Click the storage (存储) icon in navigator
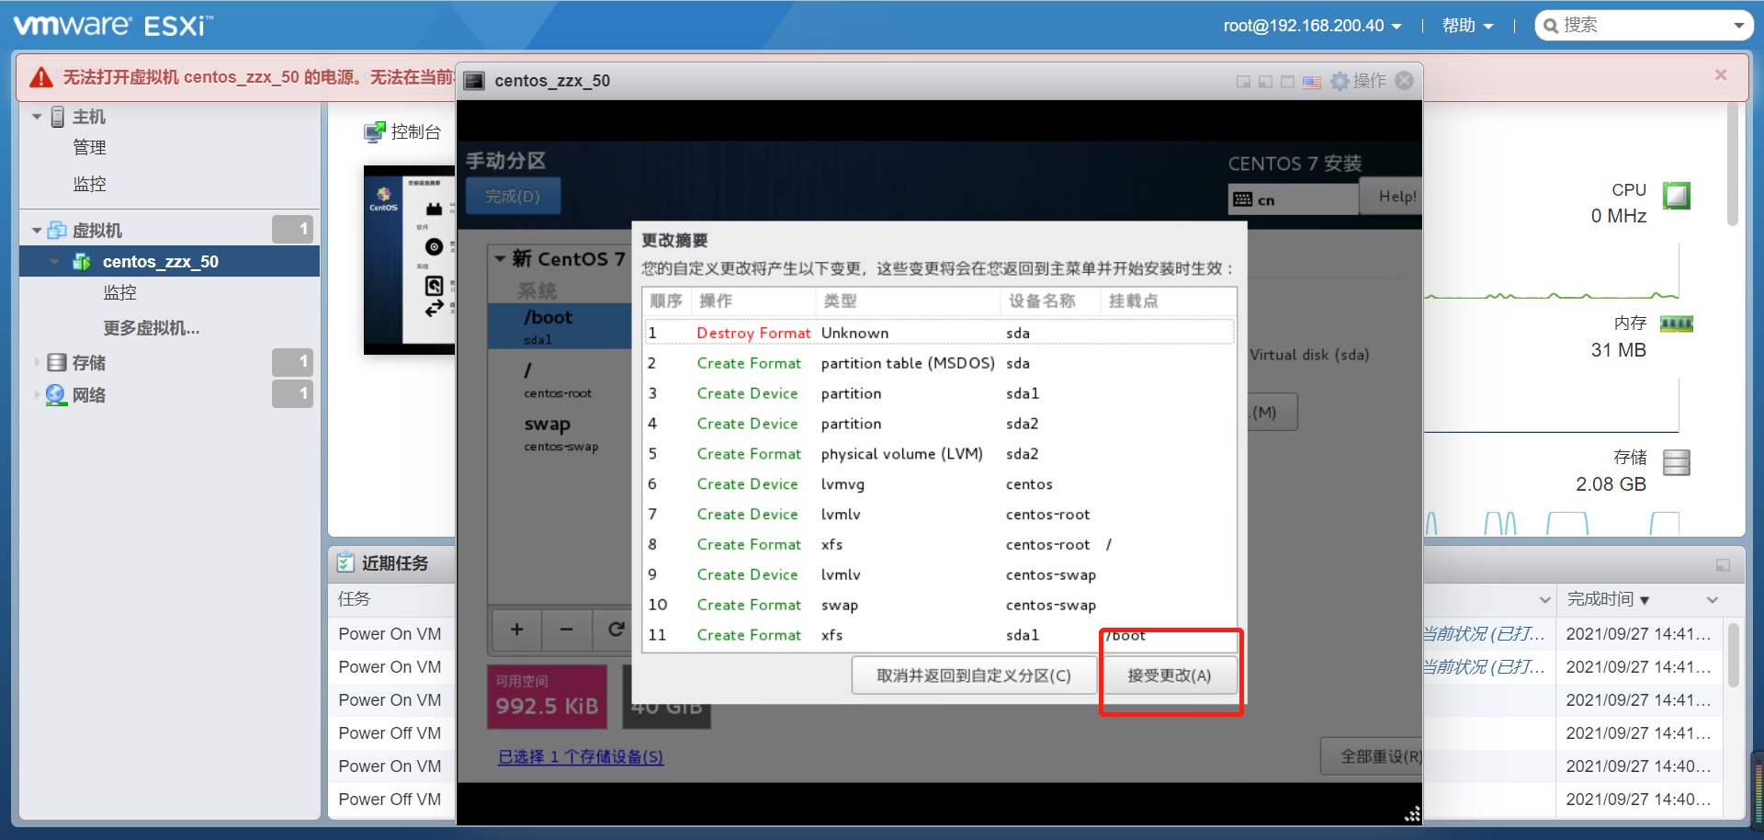The width and height of the screenshot is (1764, 840). pos(57,362)
